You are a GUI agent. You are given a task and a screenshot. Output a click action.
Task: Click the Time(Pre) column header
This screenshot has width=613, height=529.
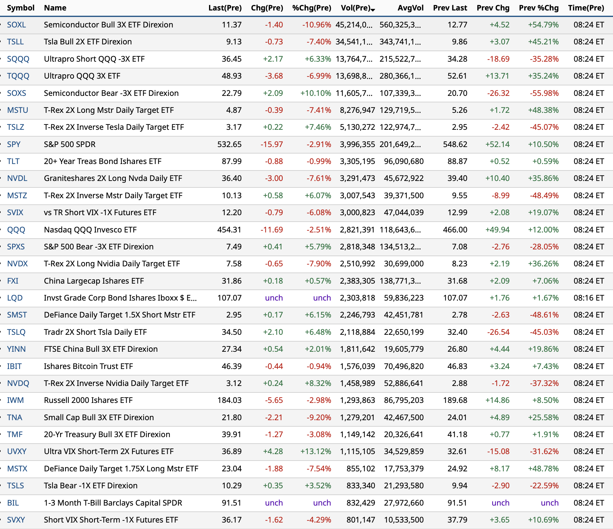point(586,8)
